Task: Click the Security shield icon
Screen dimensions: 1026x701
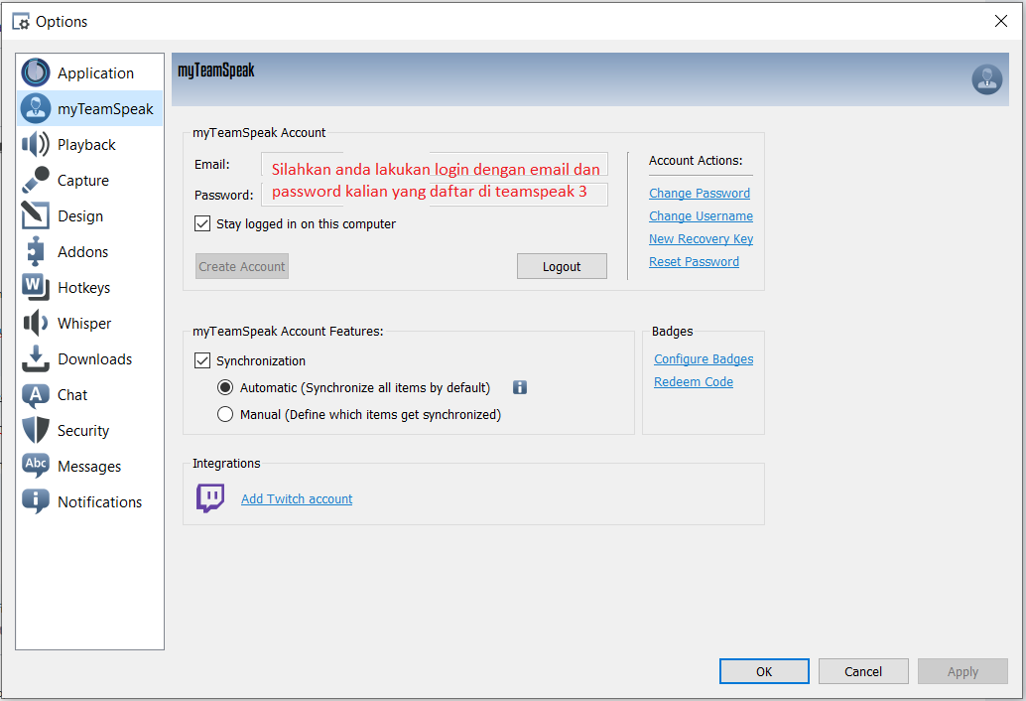Action: coord(36,430)
